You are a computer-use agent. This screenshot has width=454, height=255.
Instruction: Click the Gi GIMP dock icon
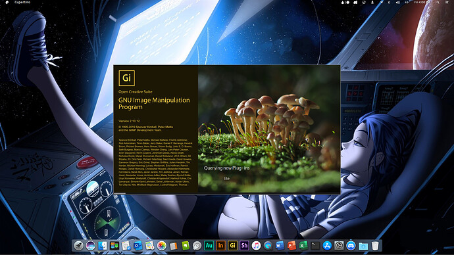[x=232, y=246]
